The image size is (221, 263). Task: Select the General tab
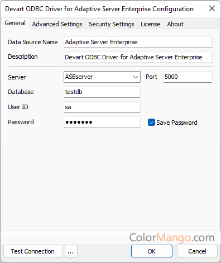[15, 24]
